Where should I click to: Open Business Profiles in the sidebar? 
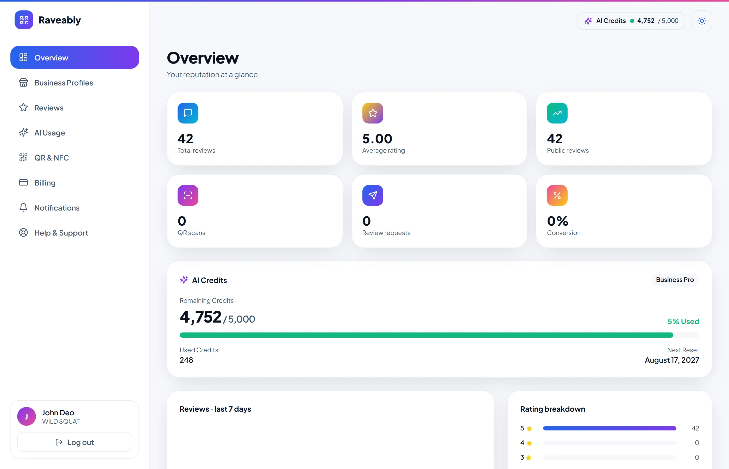click(x=74, y=83)
